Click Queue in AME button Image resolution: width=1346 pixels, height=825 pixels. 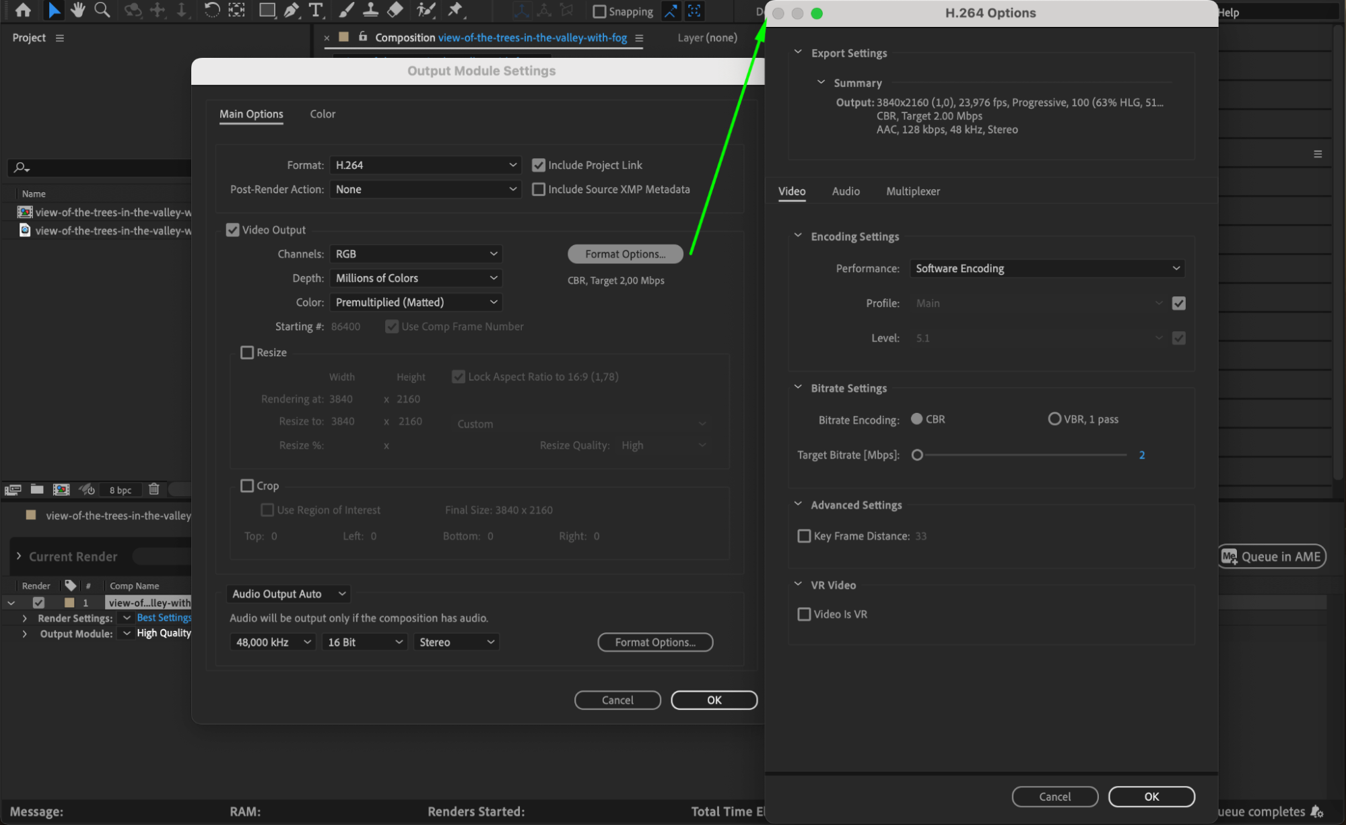click(x=1272, y=556)
